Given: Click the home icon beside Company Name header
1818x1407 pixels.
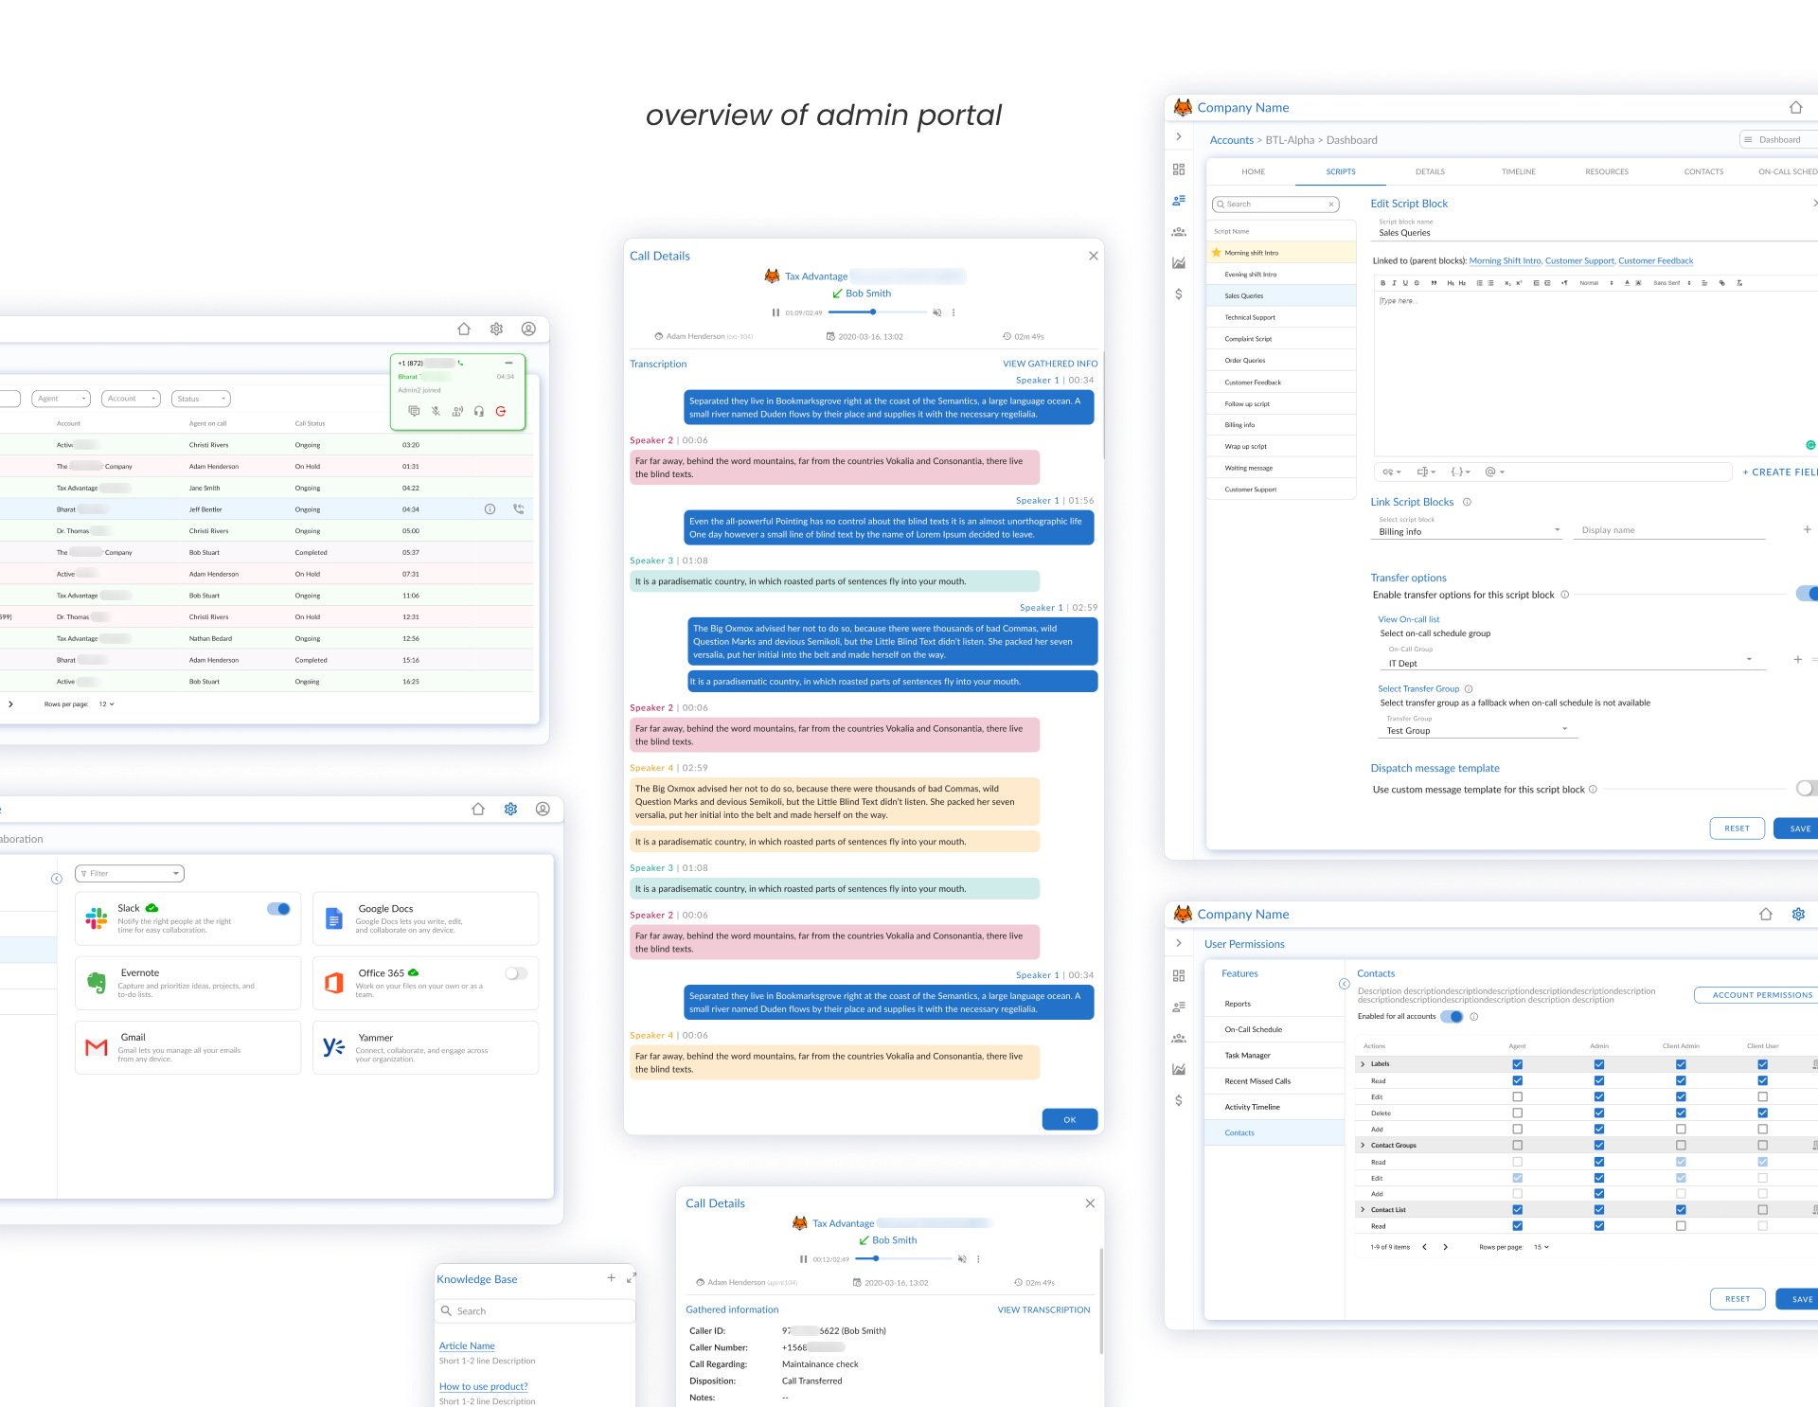Looking at the screenshot, I should pyautogui.click(x=1795, y=108).
